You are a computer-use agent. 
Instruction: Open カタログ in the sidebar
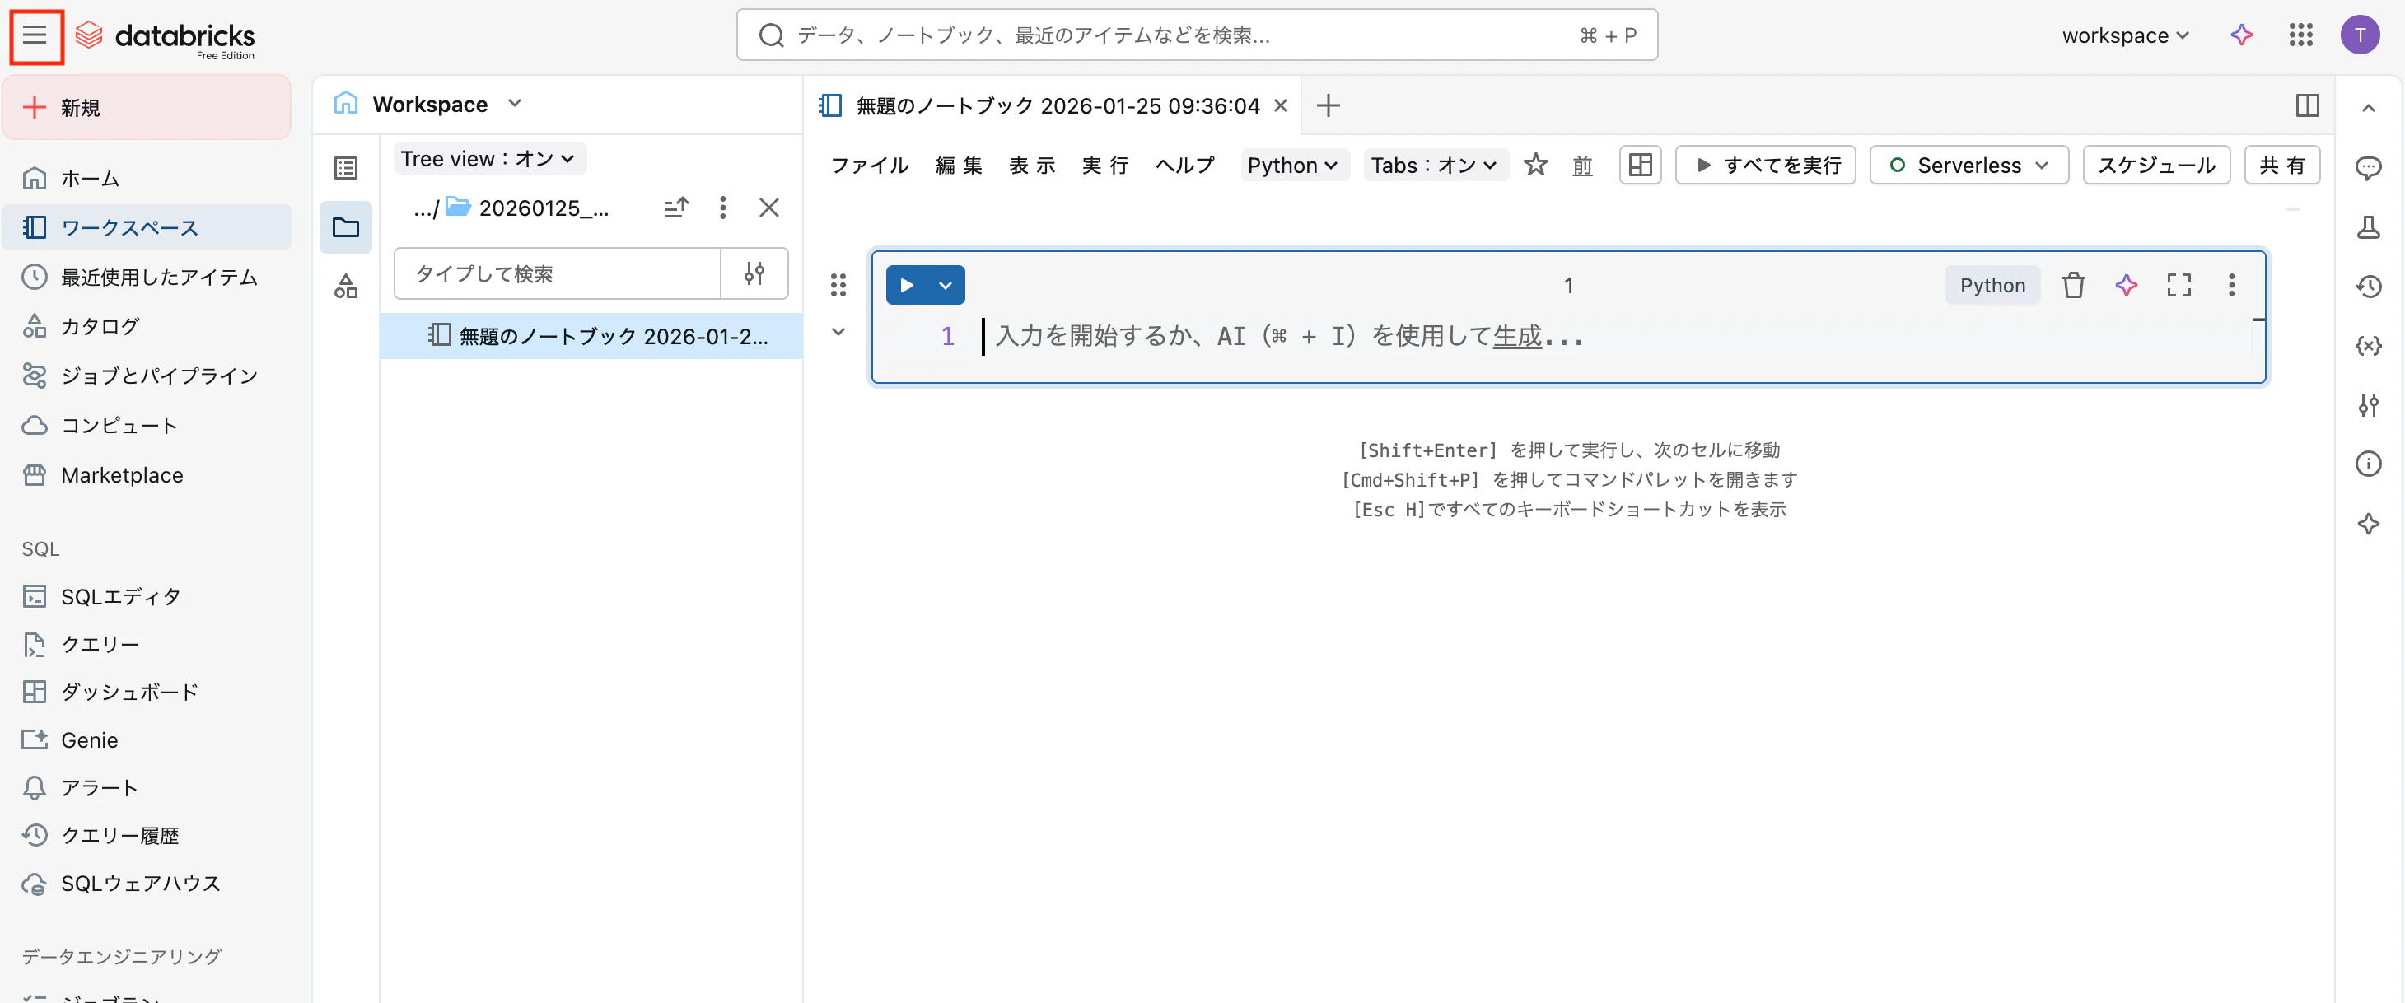(147, 325)
